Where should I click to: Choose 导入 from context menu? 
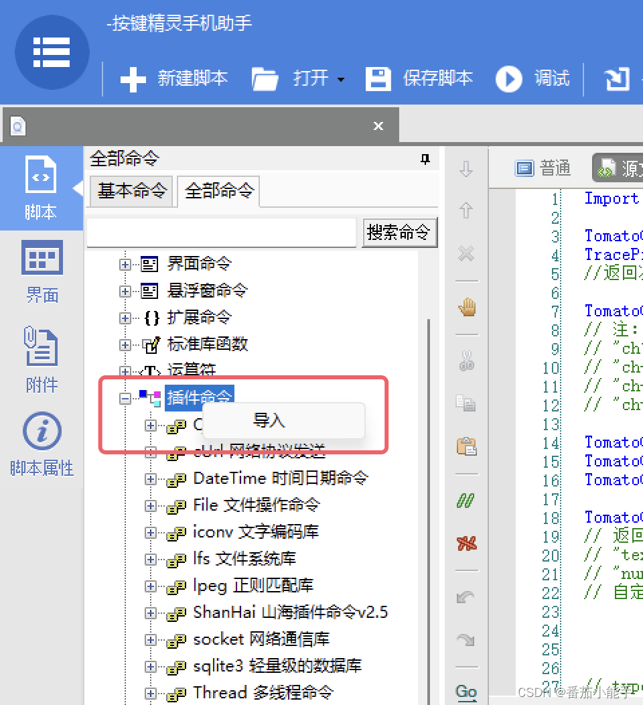[x=284, y=420]
